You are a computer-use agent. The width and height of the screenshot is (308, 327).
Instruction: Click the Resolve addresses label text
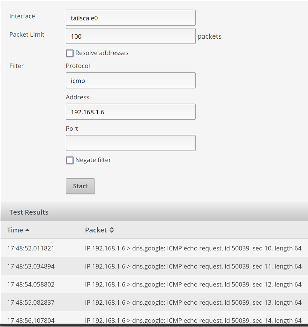(x=102, y=53)
